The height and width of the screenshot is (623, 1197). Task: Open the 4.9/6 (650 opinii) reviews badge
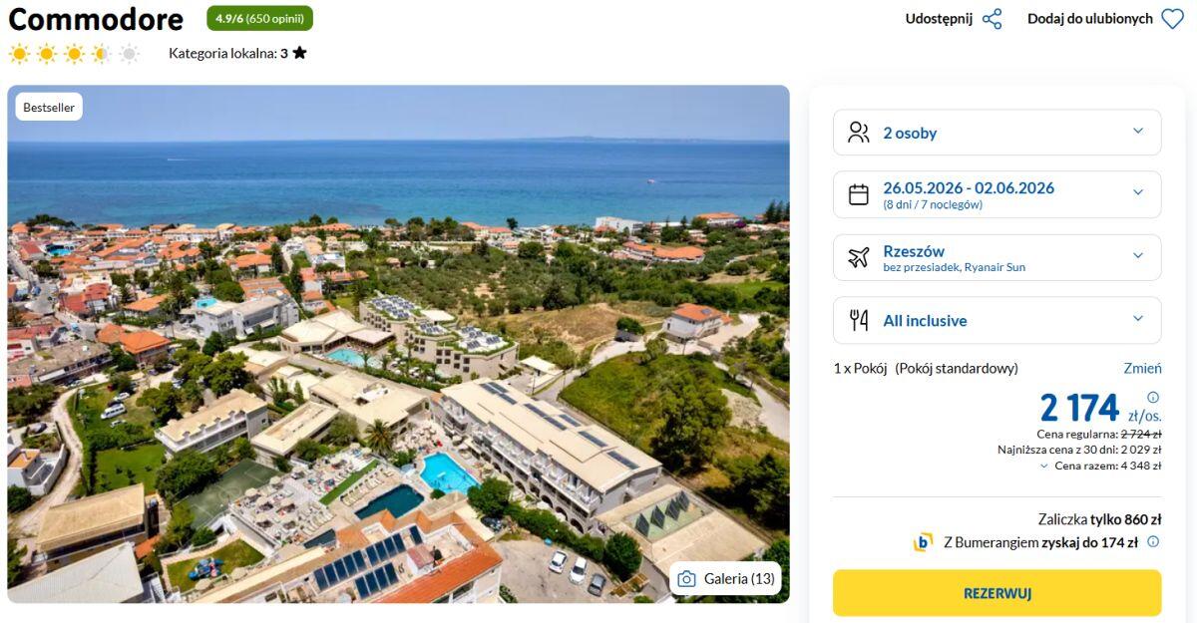pyautogui.click(x=259, y=19)
